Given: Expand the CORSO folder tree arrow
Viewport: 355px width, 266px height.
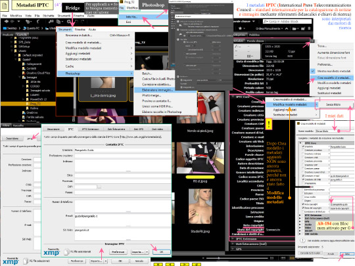Looking at the screenshot, I should [24, 86].
